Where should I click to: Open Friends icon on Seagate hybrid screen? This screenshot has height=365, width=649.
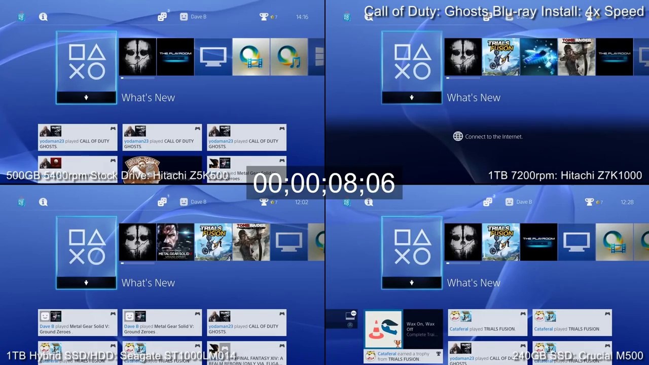coord(162,202)
